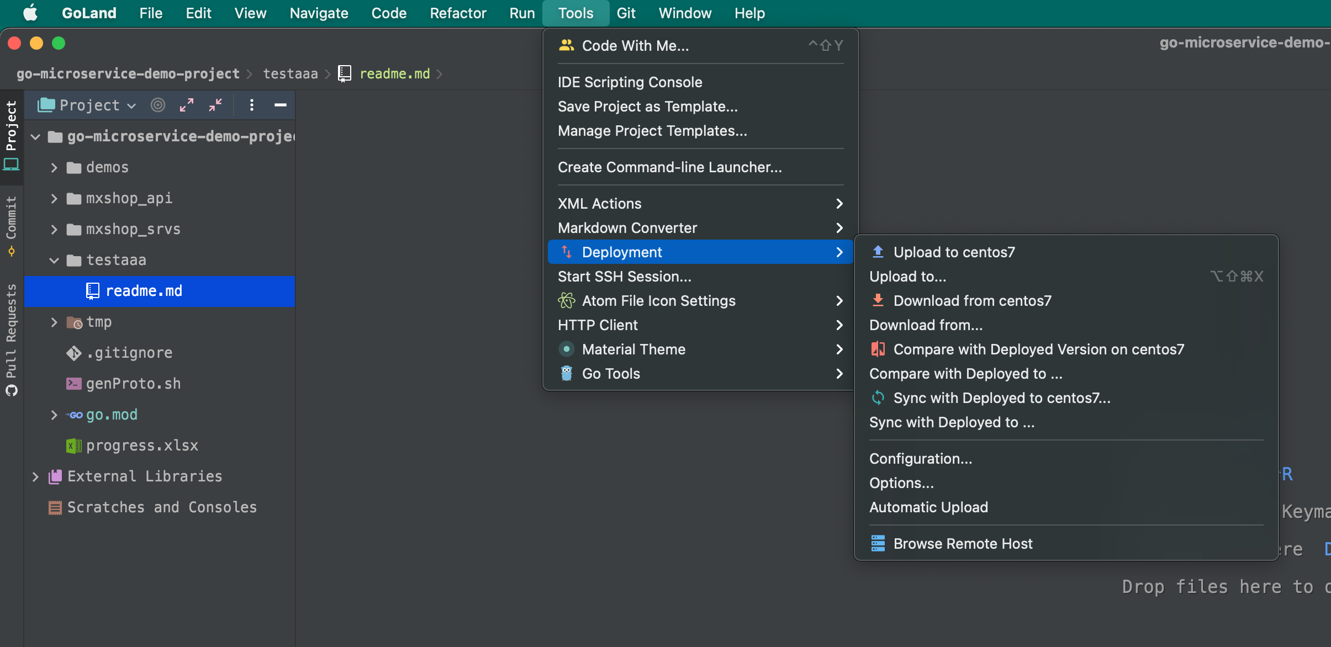This screenshot has height=647, width=1331.
Task: Expand XML Actions submenu arrow
Action: tap(839, 204)
